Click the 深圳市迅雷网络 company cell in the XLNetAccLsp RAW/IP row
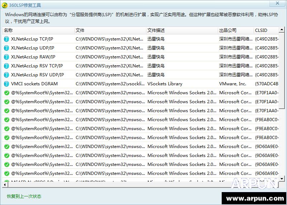 [x=236, y=57]
